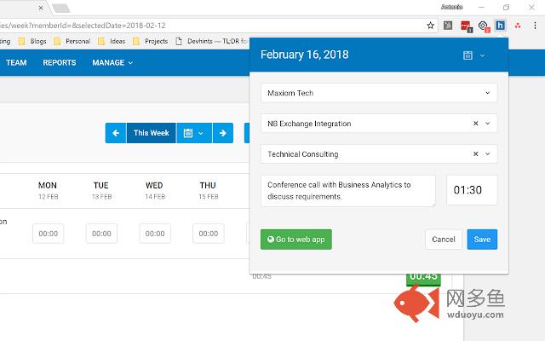Click the Conference call description text field

(348, 191)
